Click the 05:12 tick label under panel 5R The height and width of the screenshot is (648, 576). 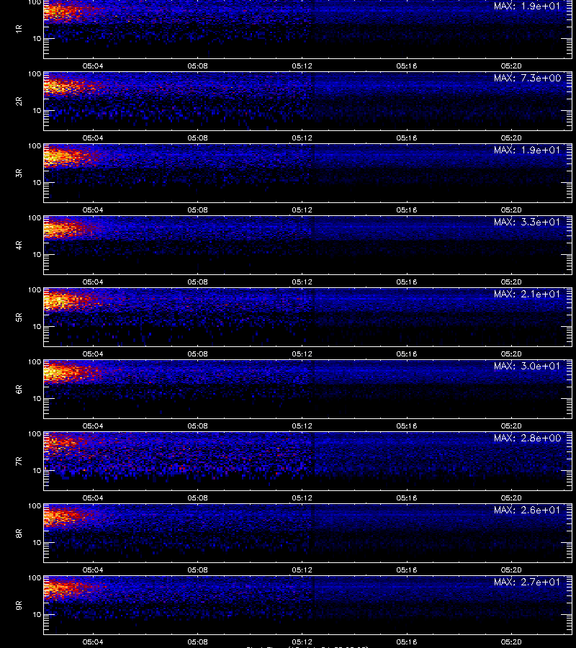point(302,354)
